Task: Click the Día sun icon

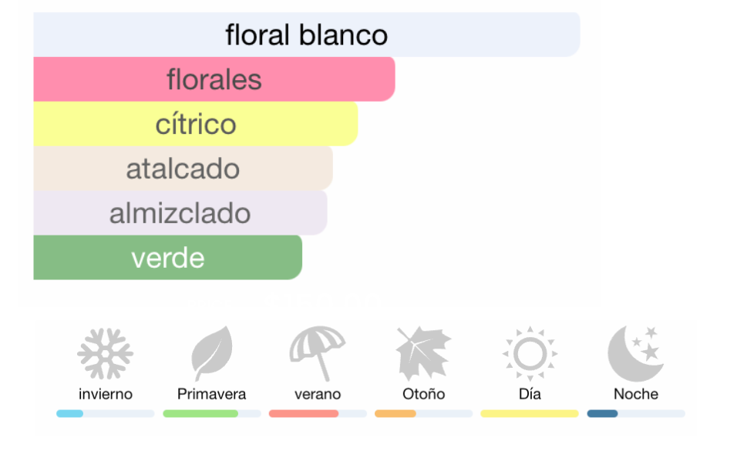Action: click(530, 354)
